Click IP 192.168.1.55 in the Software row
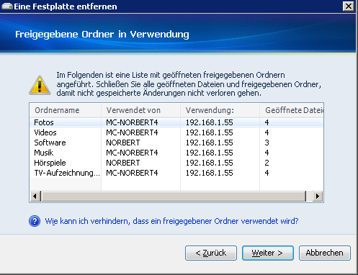This screenshot has height=275, width=358. (x=210, y=143)
